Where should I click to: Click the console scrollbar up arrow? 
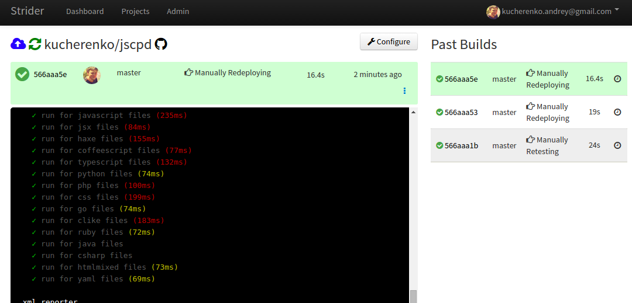coord(413,112)
